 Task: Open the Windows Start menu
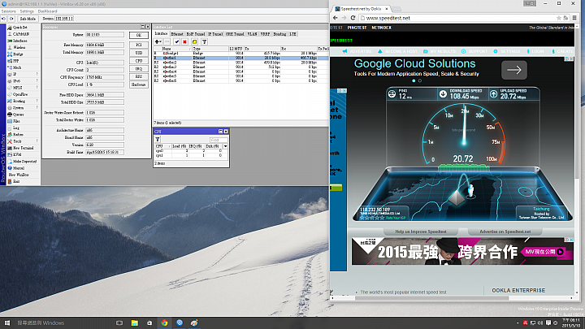click(6, 323)
